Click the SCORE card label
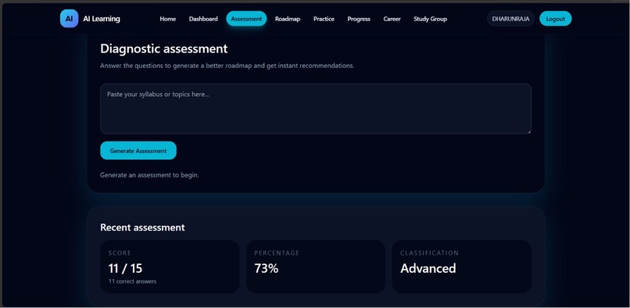Image resolution: width=630 pixels, height=308 pixels. [x=120, y=253]
